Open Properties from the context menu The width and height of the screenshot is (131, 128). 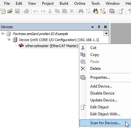click(x=100, y=77)
